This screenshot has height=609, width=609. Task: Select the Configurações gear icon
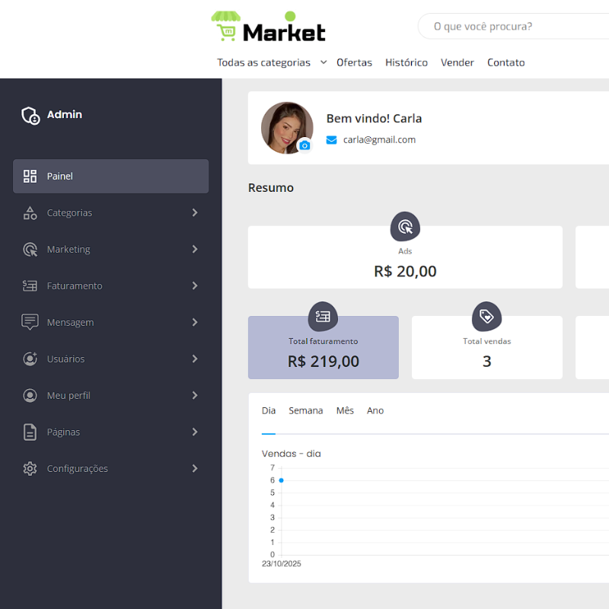30,468
